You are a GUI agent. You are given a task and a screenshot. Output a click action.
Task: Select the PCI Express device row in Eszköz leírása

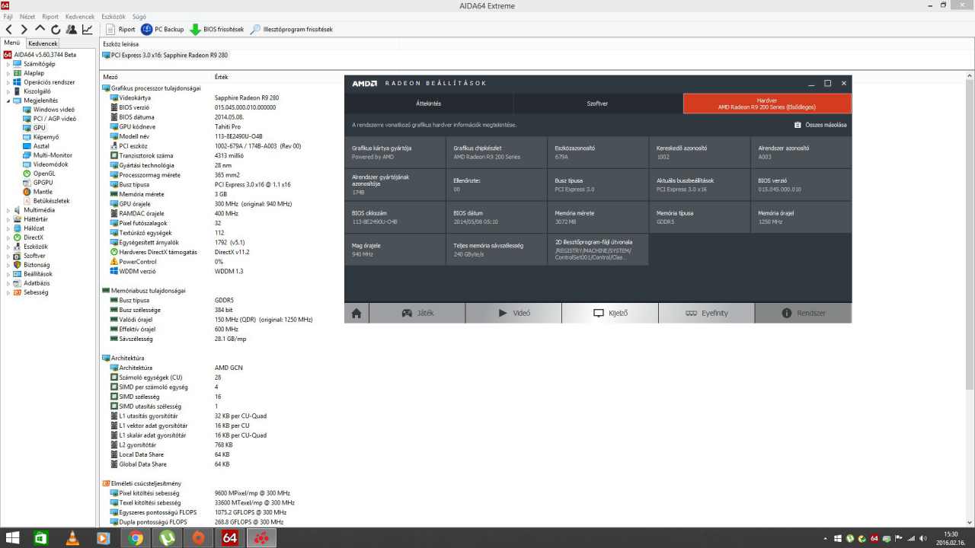pyautogui.click(x=165, y=55)
